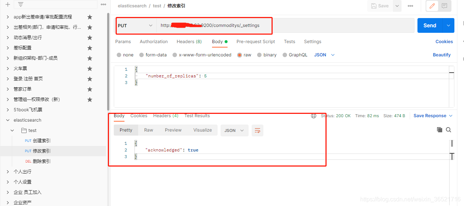Select binary body type

point(259,55)
